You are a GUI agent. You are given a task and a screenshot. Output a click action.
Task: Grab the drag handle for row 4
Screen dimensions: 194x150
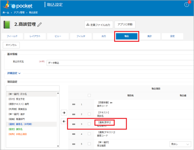[74, 134]
